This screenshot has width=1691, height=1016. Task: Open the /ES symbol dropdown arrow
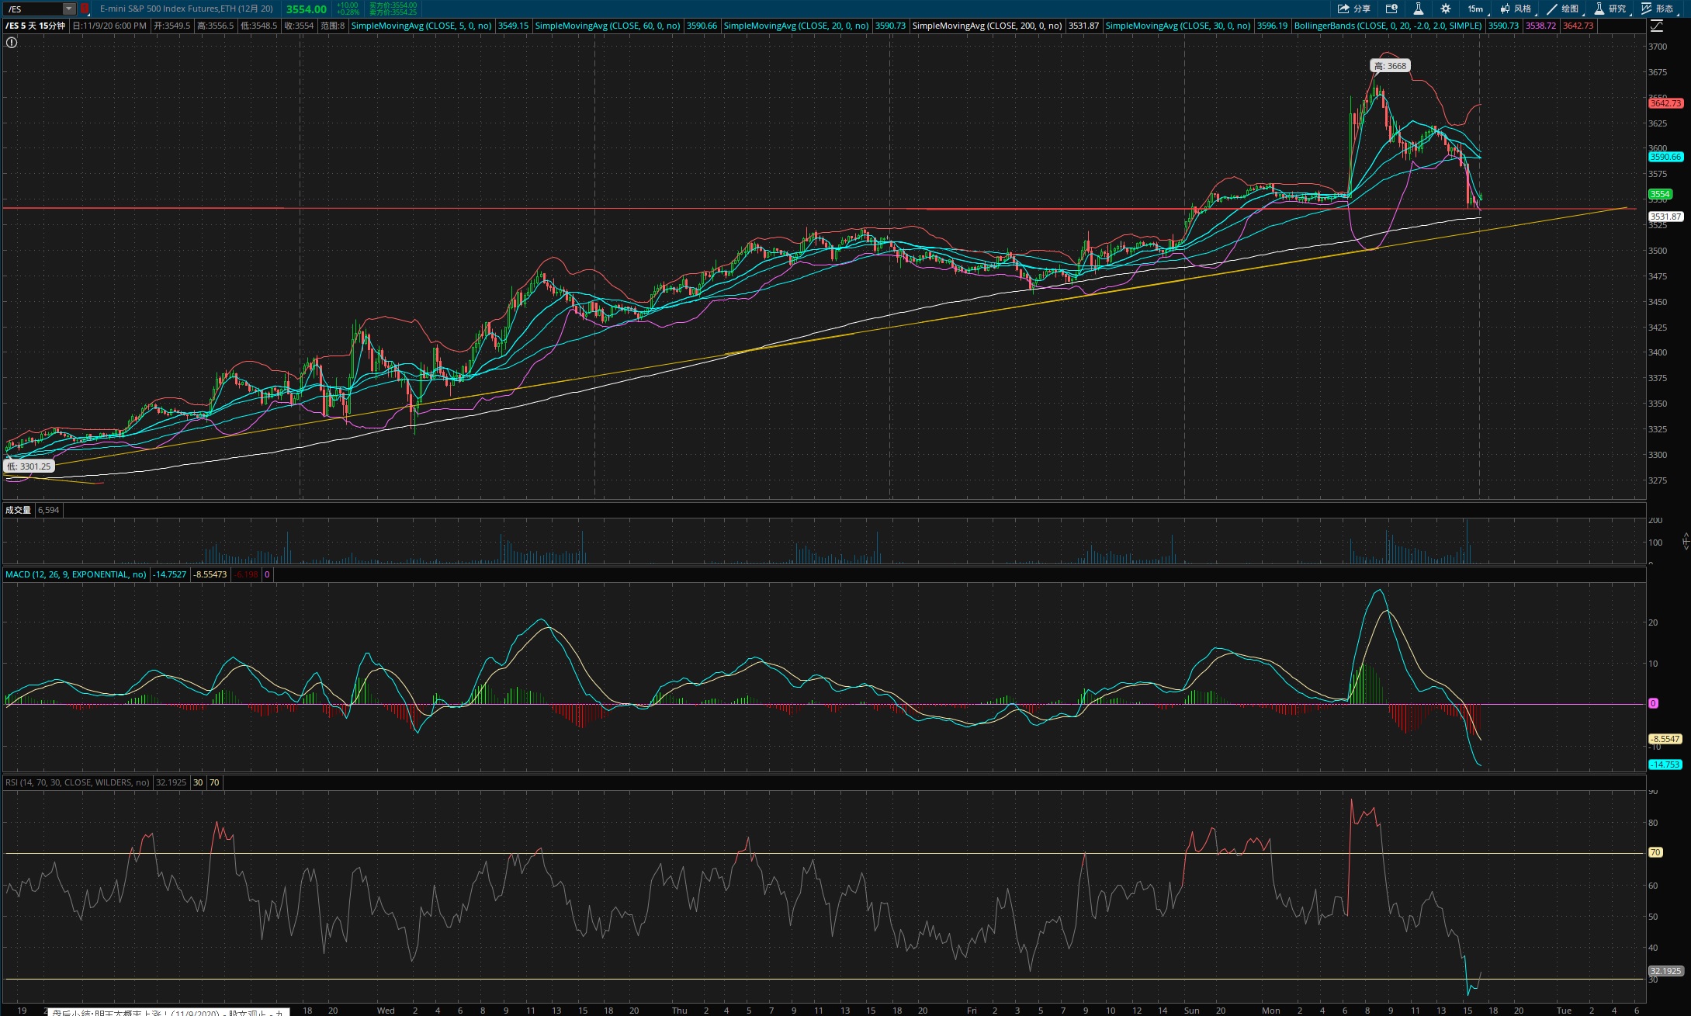pyautogui.click(x=69, y=9)
